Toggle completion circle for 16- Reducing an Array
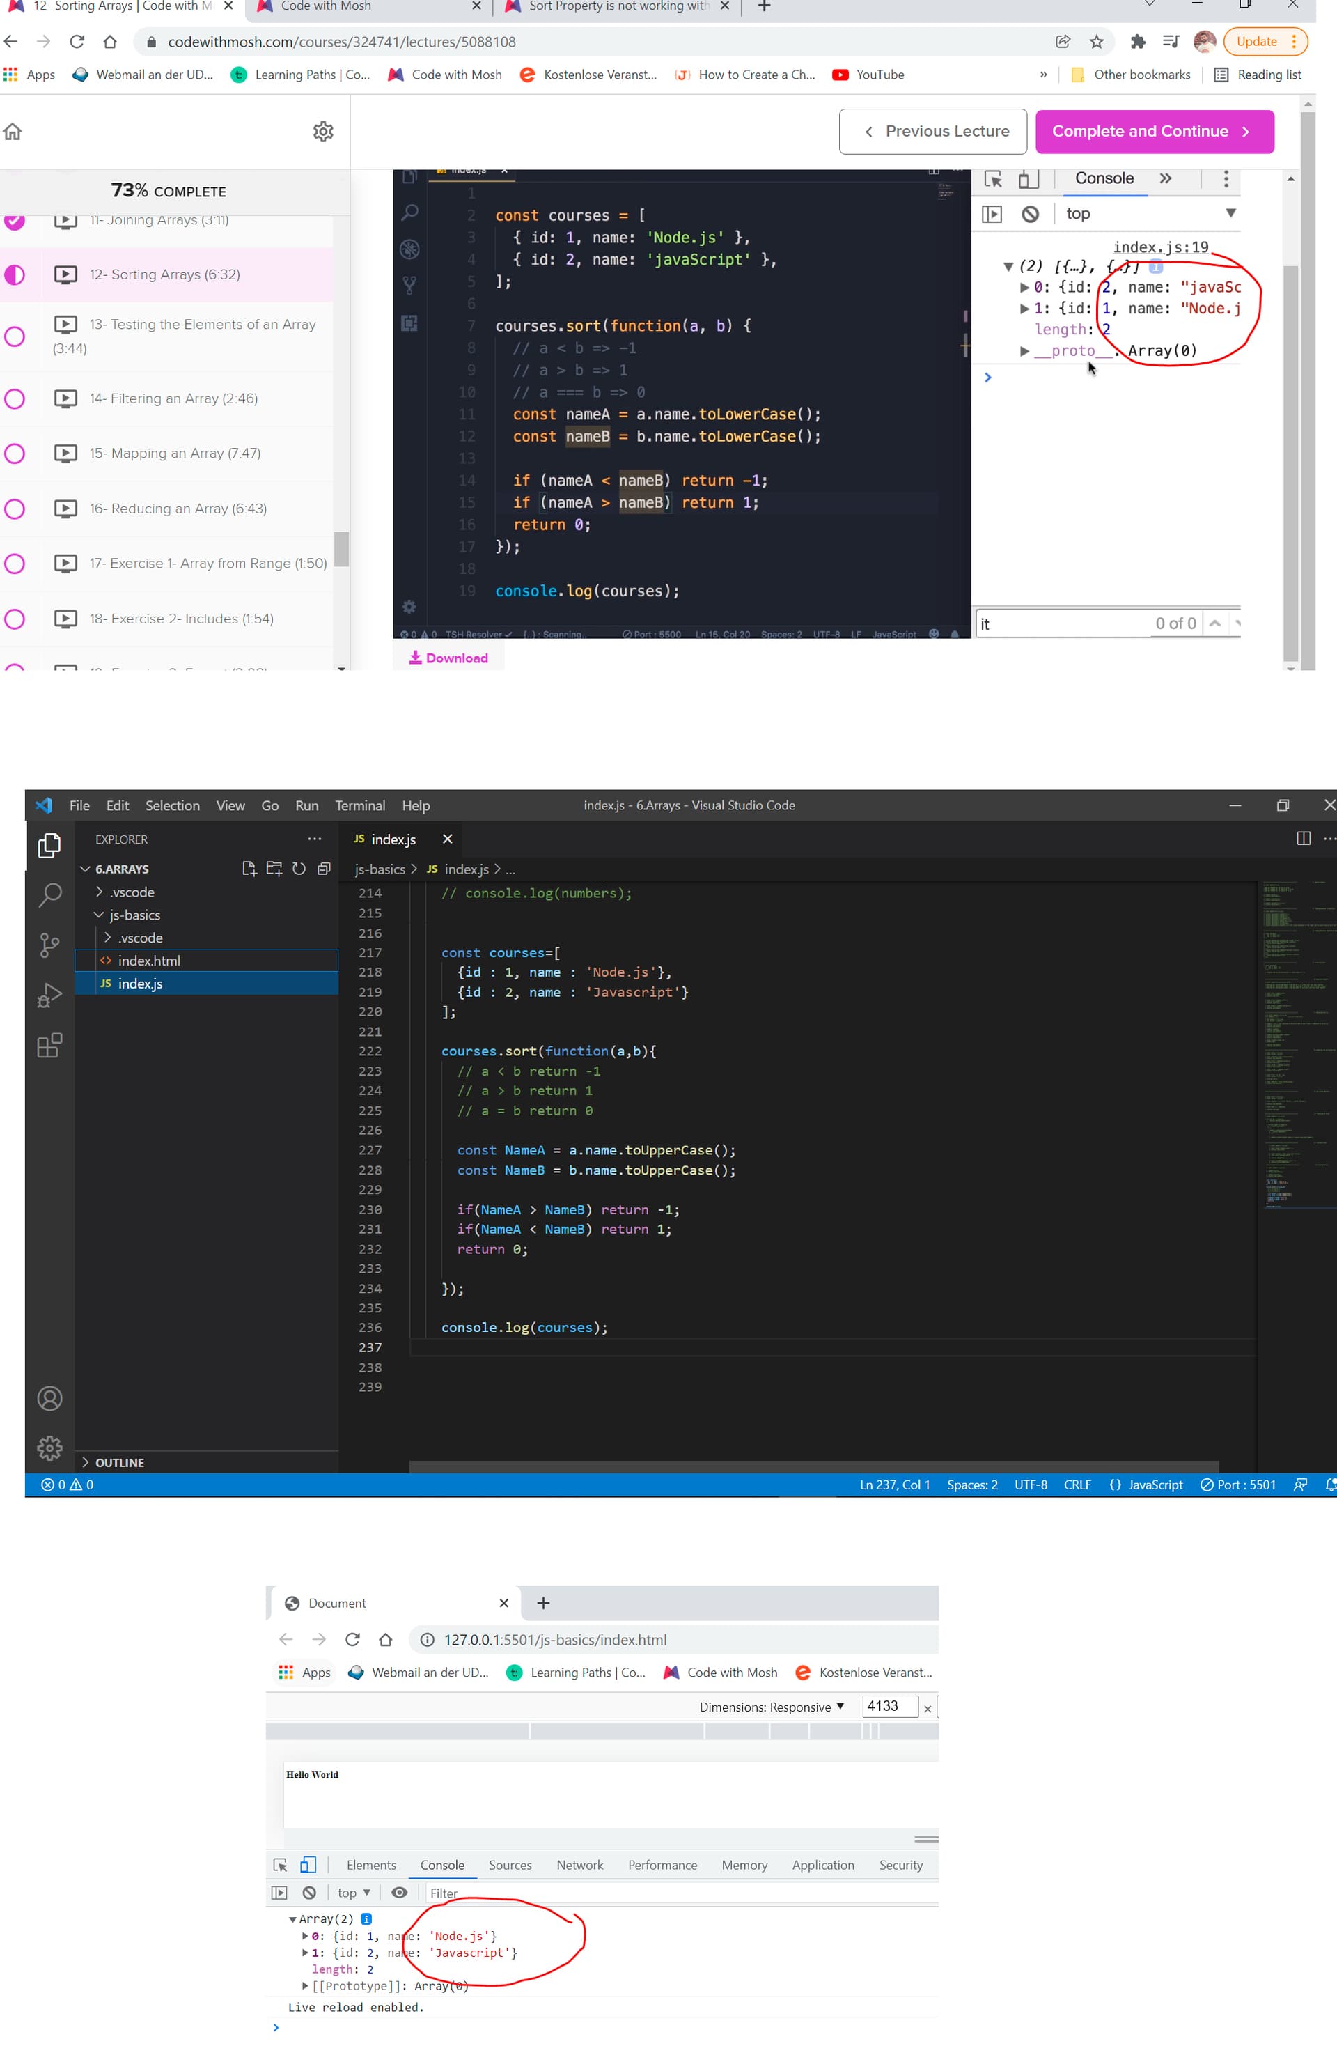 pos(15,509)
